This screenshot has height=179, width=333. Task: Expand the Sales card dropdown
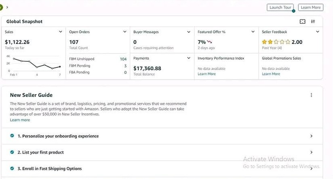(61, 31)
